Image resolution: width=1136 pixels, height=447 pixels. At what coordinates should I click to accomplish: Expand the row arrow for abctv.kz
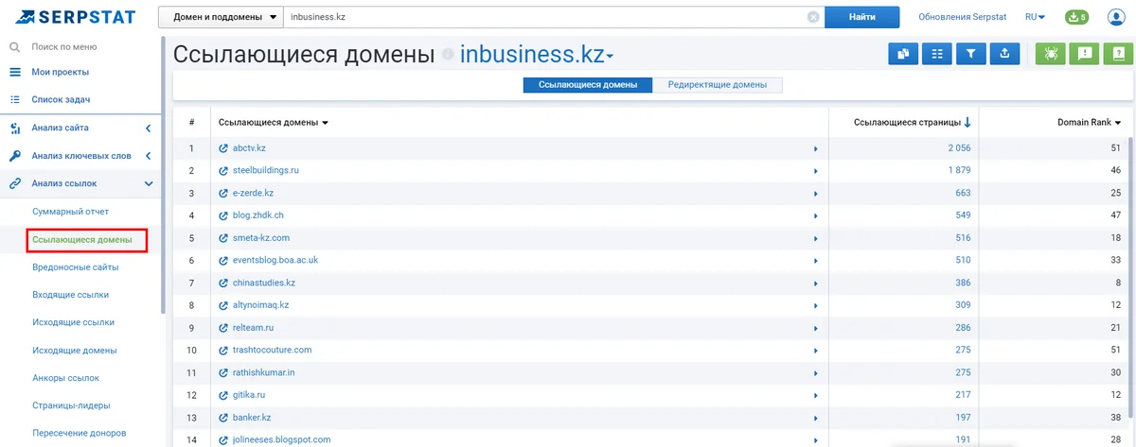[815, 148]
